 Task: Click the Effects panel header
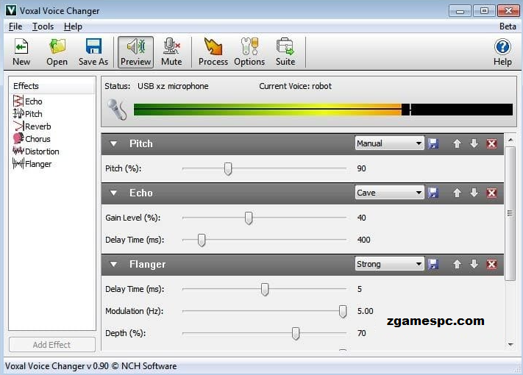(52, 86)
